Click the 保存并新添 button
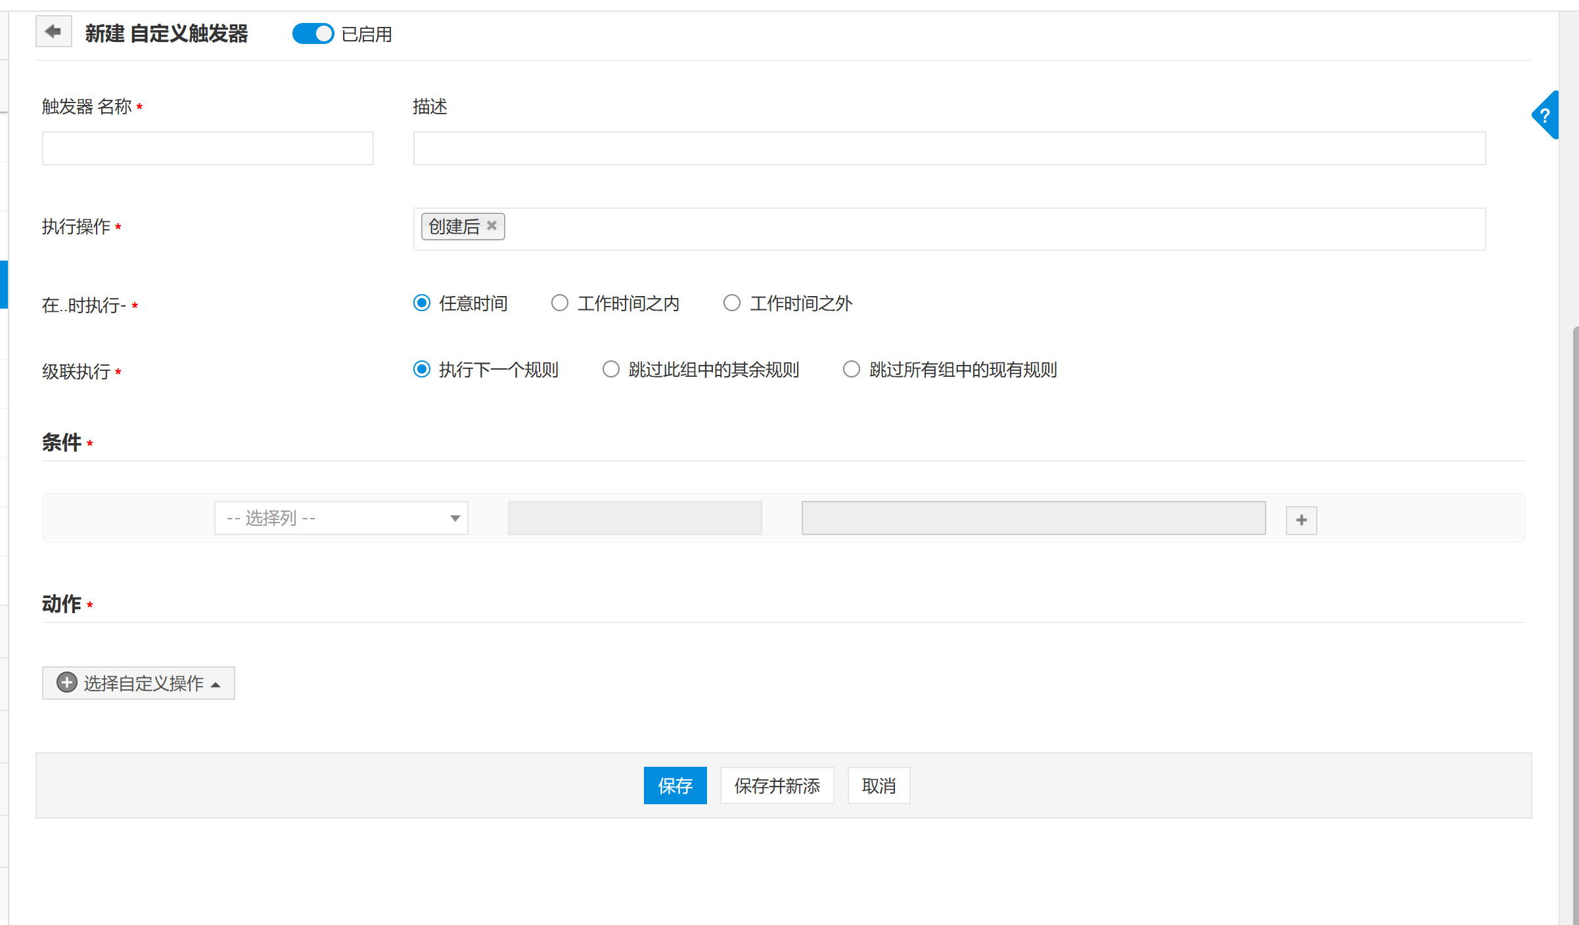 (777, 785)
